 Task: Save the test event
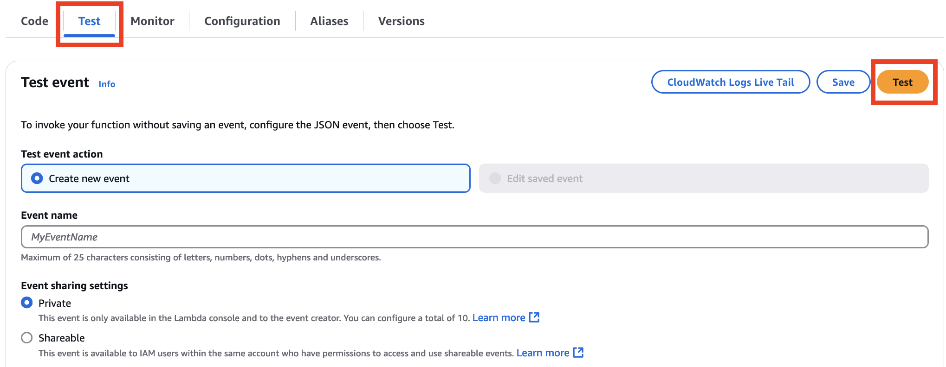pyautogui.click(x=843, y=82)
